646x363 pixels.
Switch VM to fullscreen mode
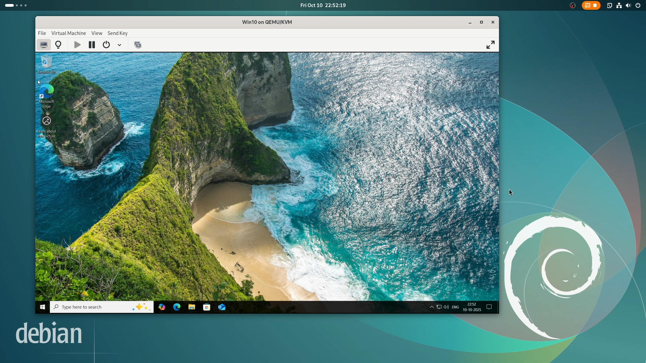(490, 45)
